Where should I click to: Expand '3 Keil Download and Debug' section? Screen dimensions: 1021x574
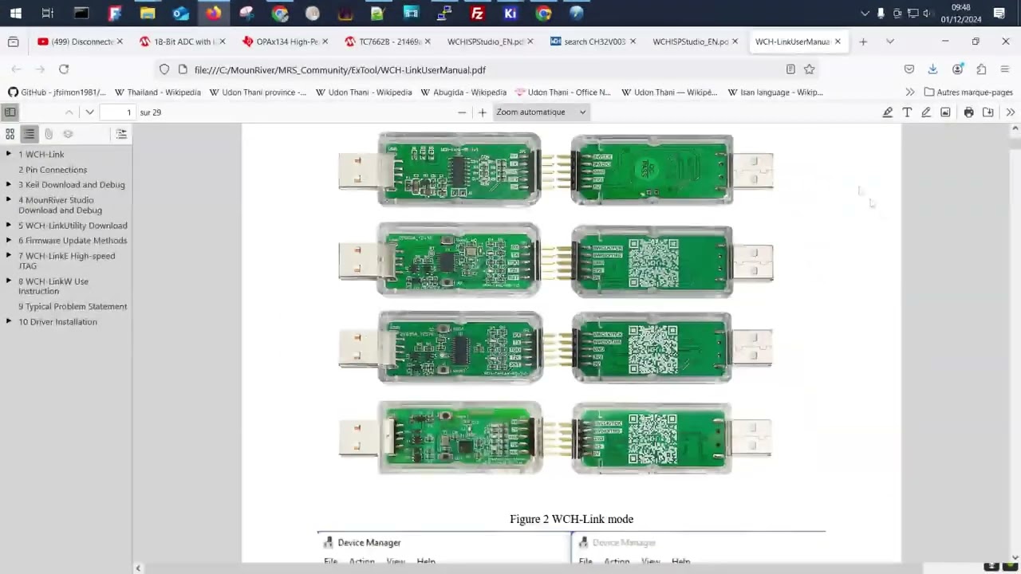(x=9, y=184)
